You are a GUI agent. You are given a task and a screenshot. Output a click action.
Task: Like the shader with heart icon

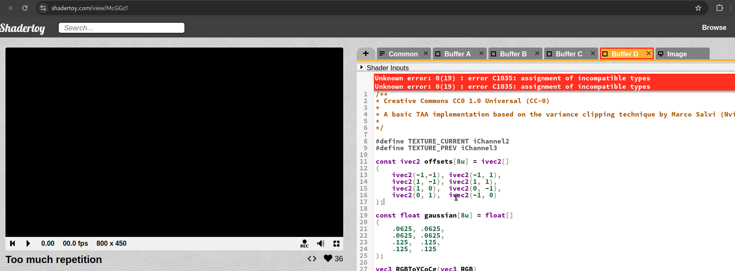point(328,258)
